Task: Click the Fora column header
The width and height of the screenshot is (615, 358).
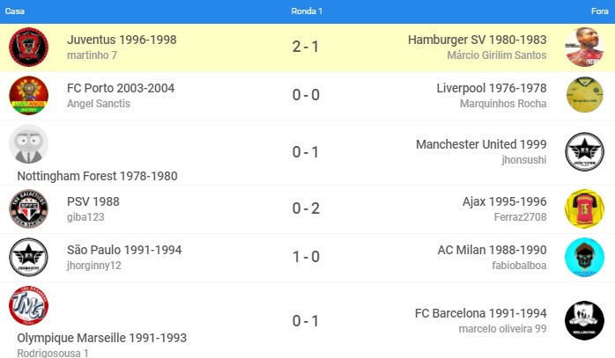Action: [x=600, y=11]
